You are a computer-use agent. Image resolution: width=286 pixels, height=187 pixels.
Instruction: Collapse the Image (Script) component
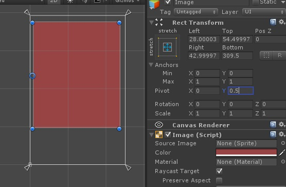point(151,135)
